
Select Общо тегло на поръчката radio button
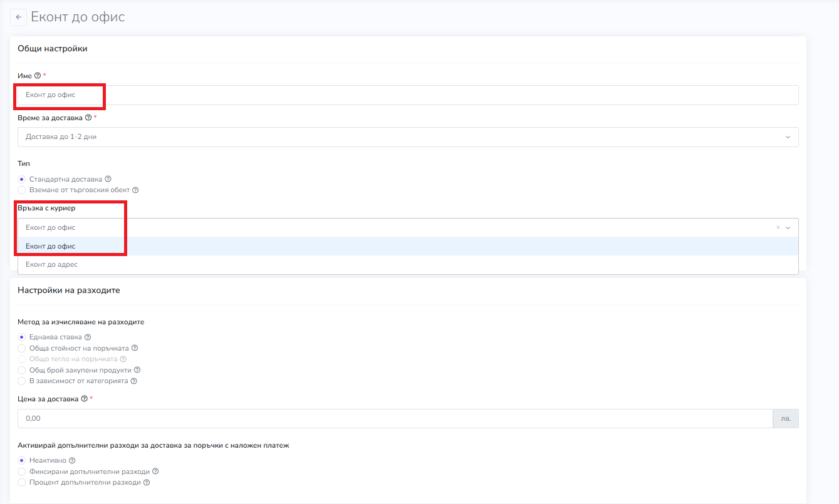[22, 359]
